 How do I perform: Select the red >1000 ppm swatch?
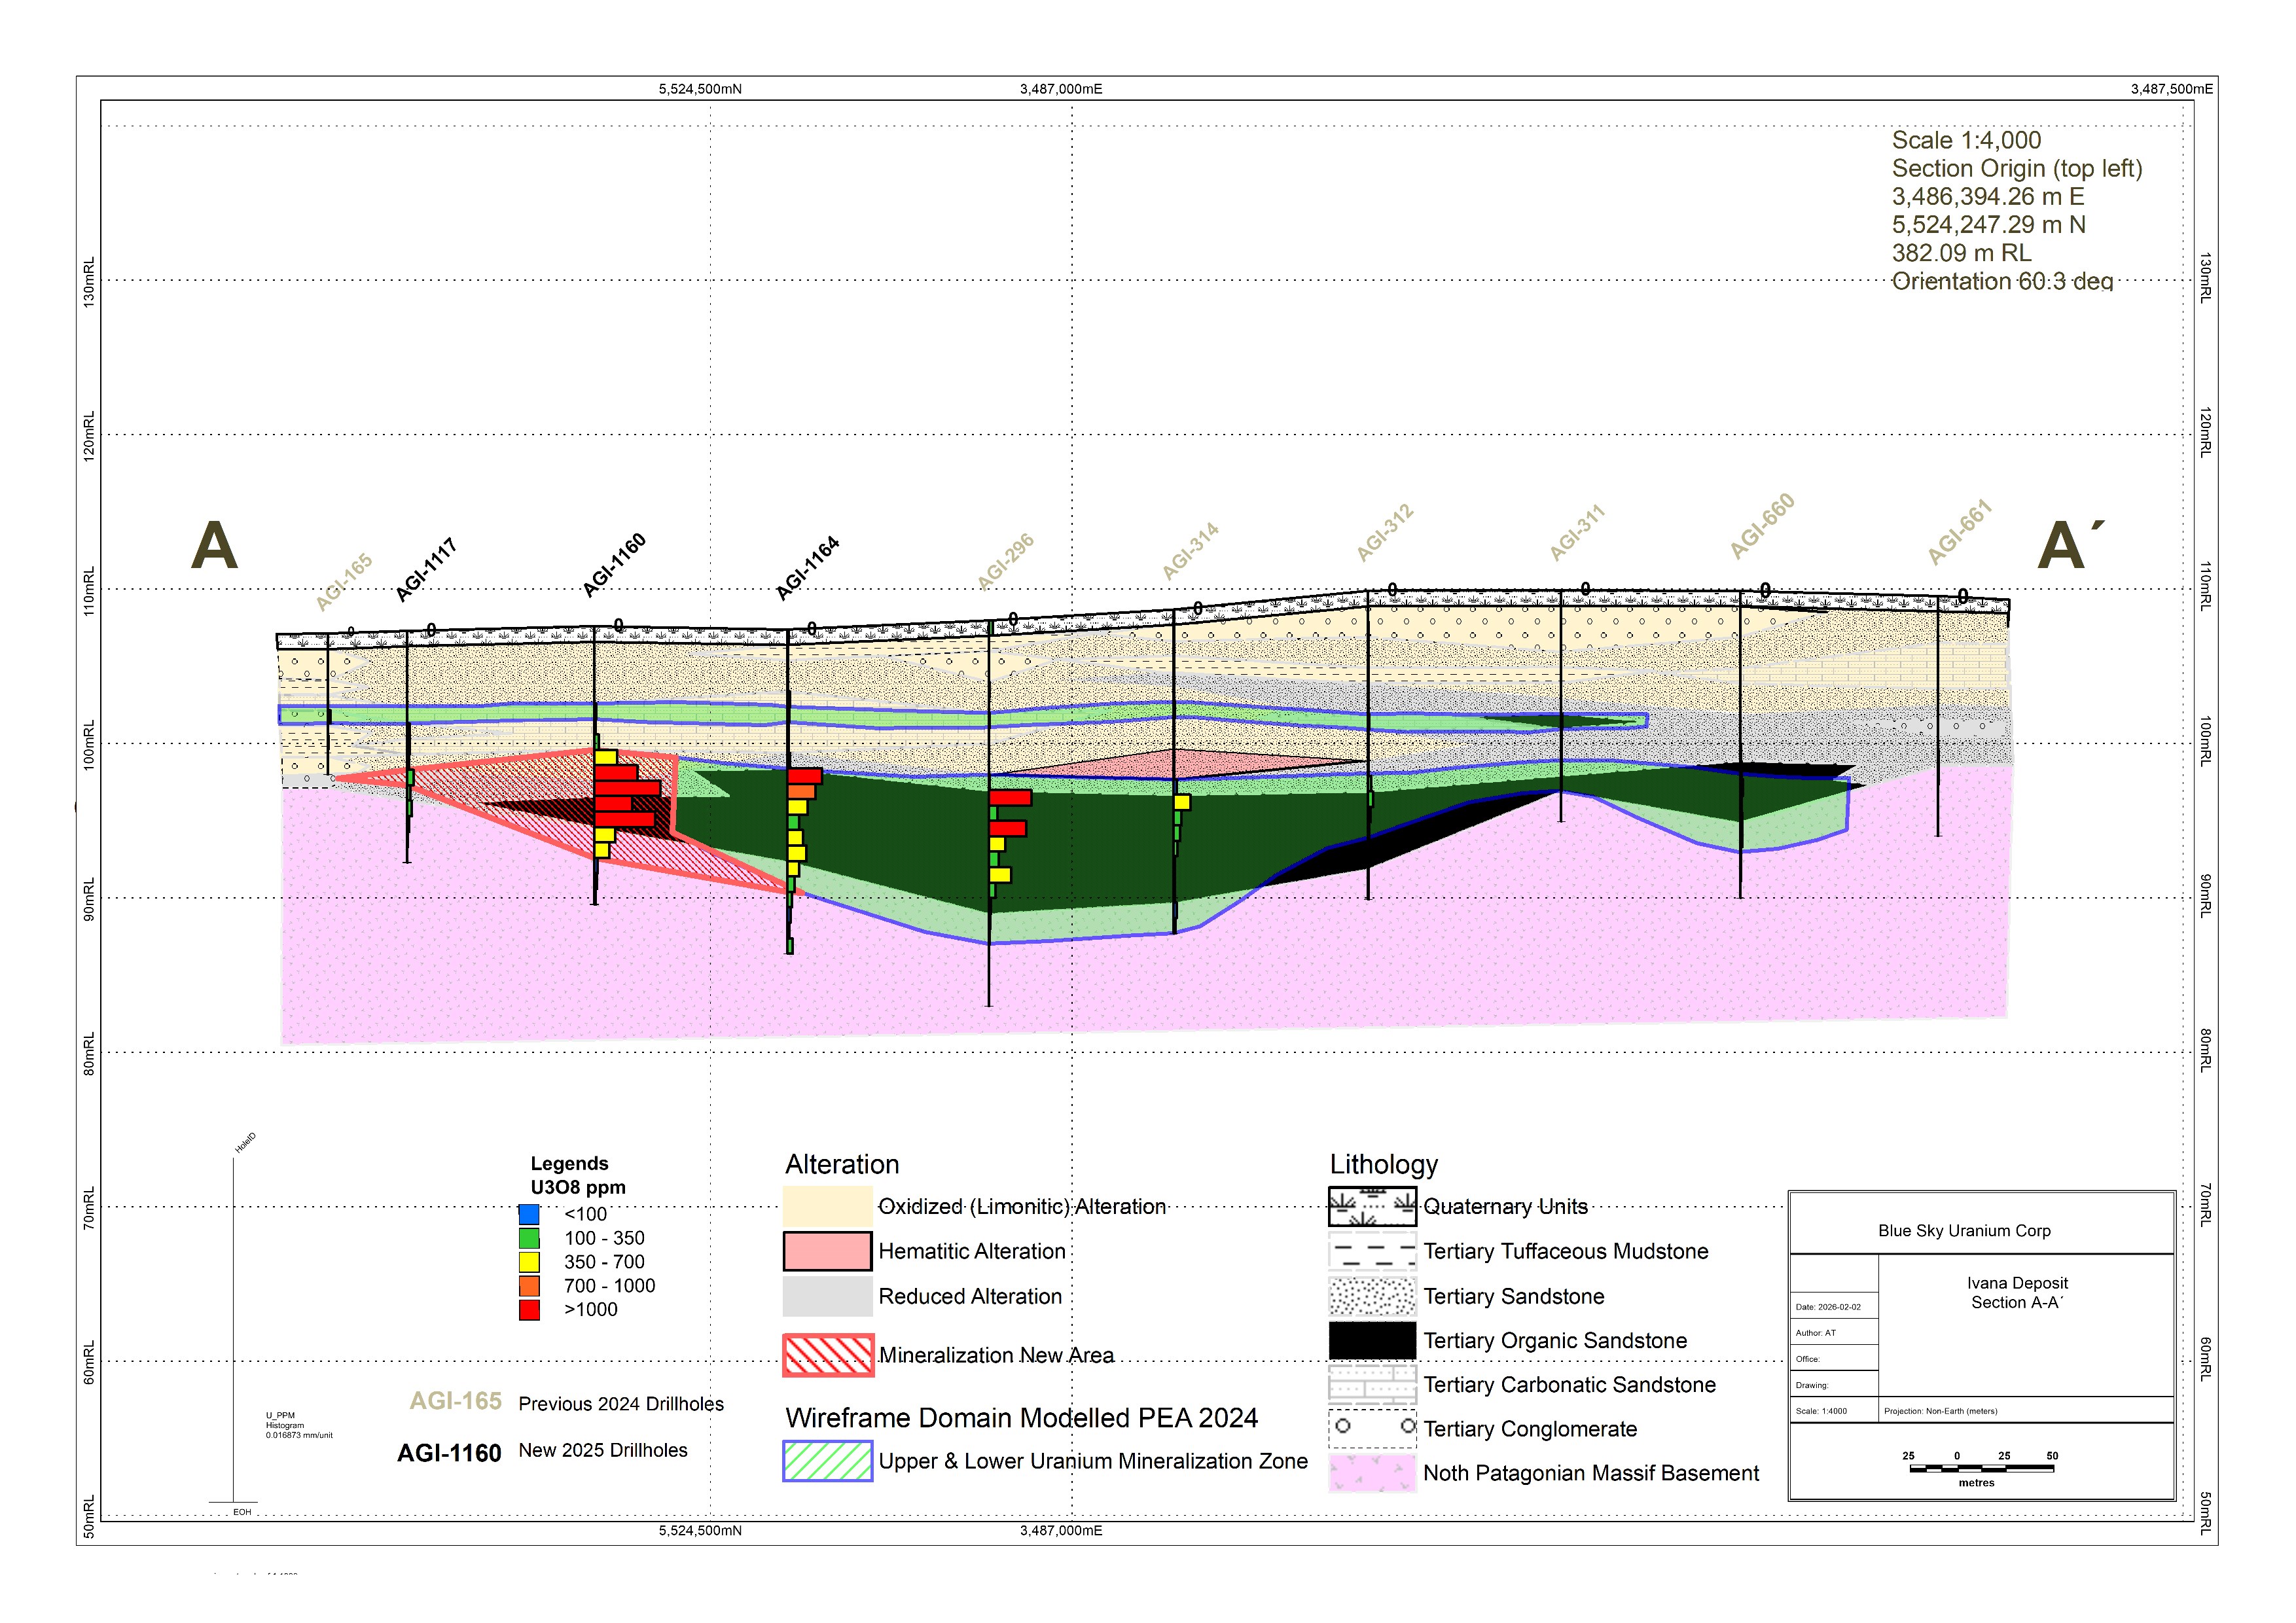pos(529,1310)
